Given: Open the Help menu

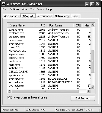Looking at the screenshot, I should coord(49,9).
